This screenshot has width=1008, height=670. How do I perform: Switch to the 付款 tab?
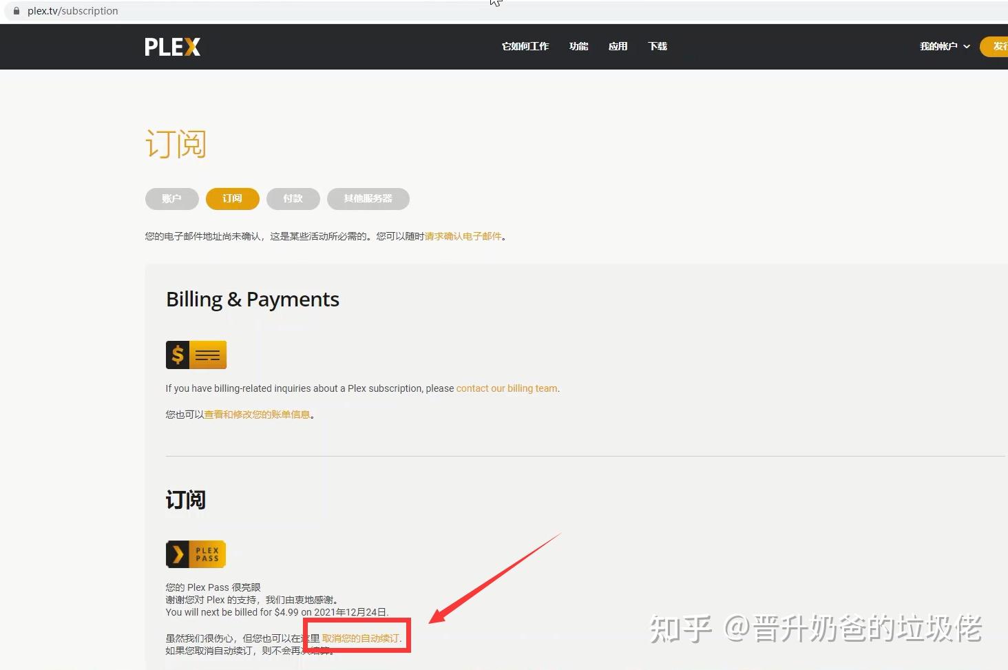click(x=293, y=198)
